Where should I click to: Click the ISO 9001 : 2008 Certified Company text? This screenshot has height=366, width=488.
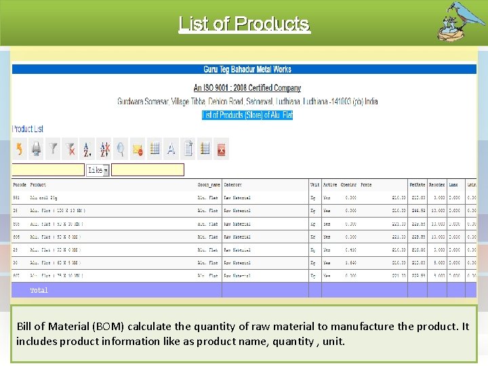tap(247, 88)
